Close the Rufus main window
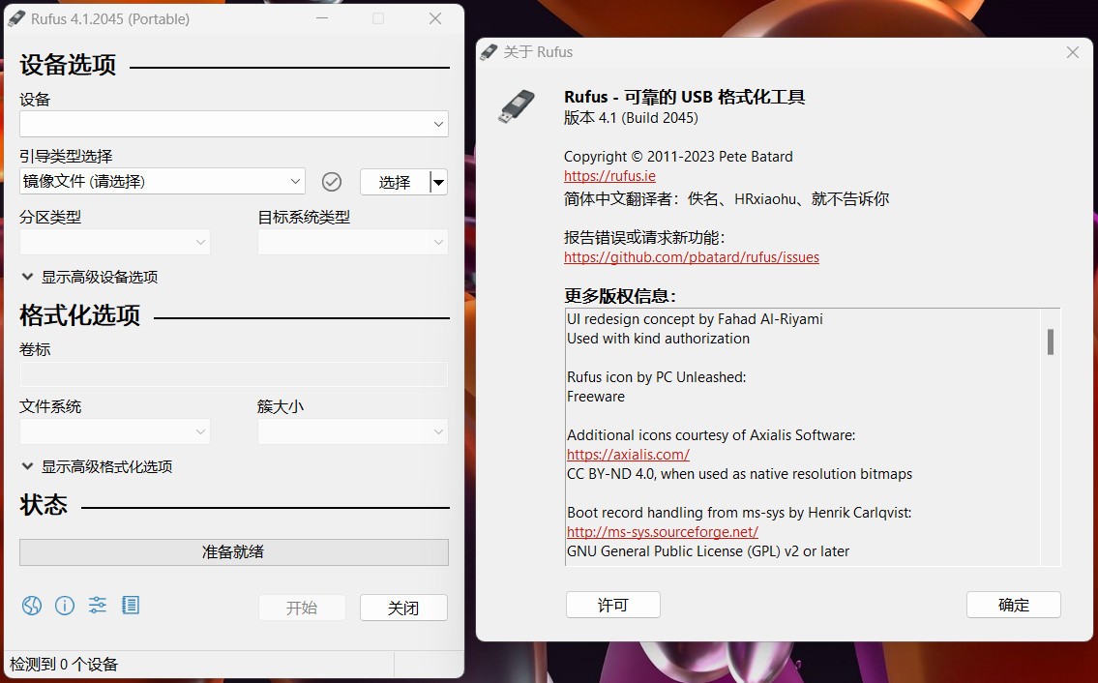The image size is (1098, 683). (435, 19)
